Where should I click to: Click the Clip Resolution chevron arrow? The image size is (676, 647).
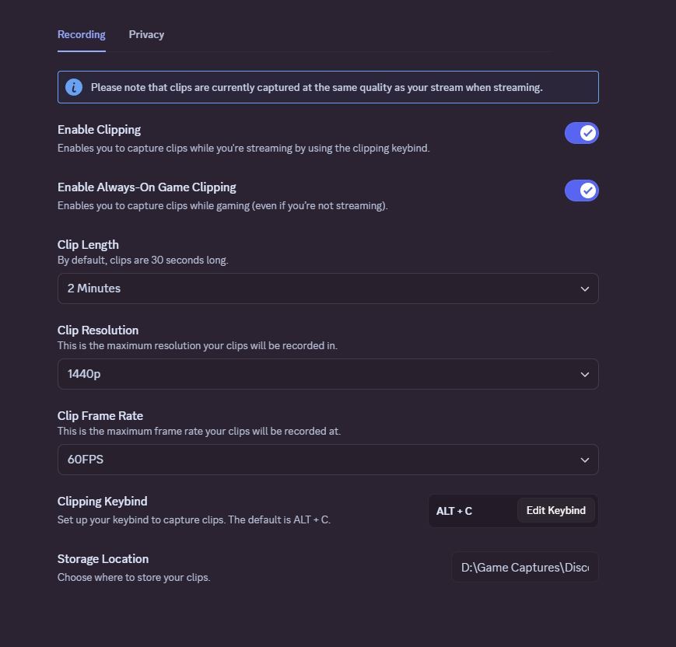pyautogui.click(x=585, y=374)
